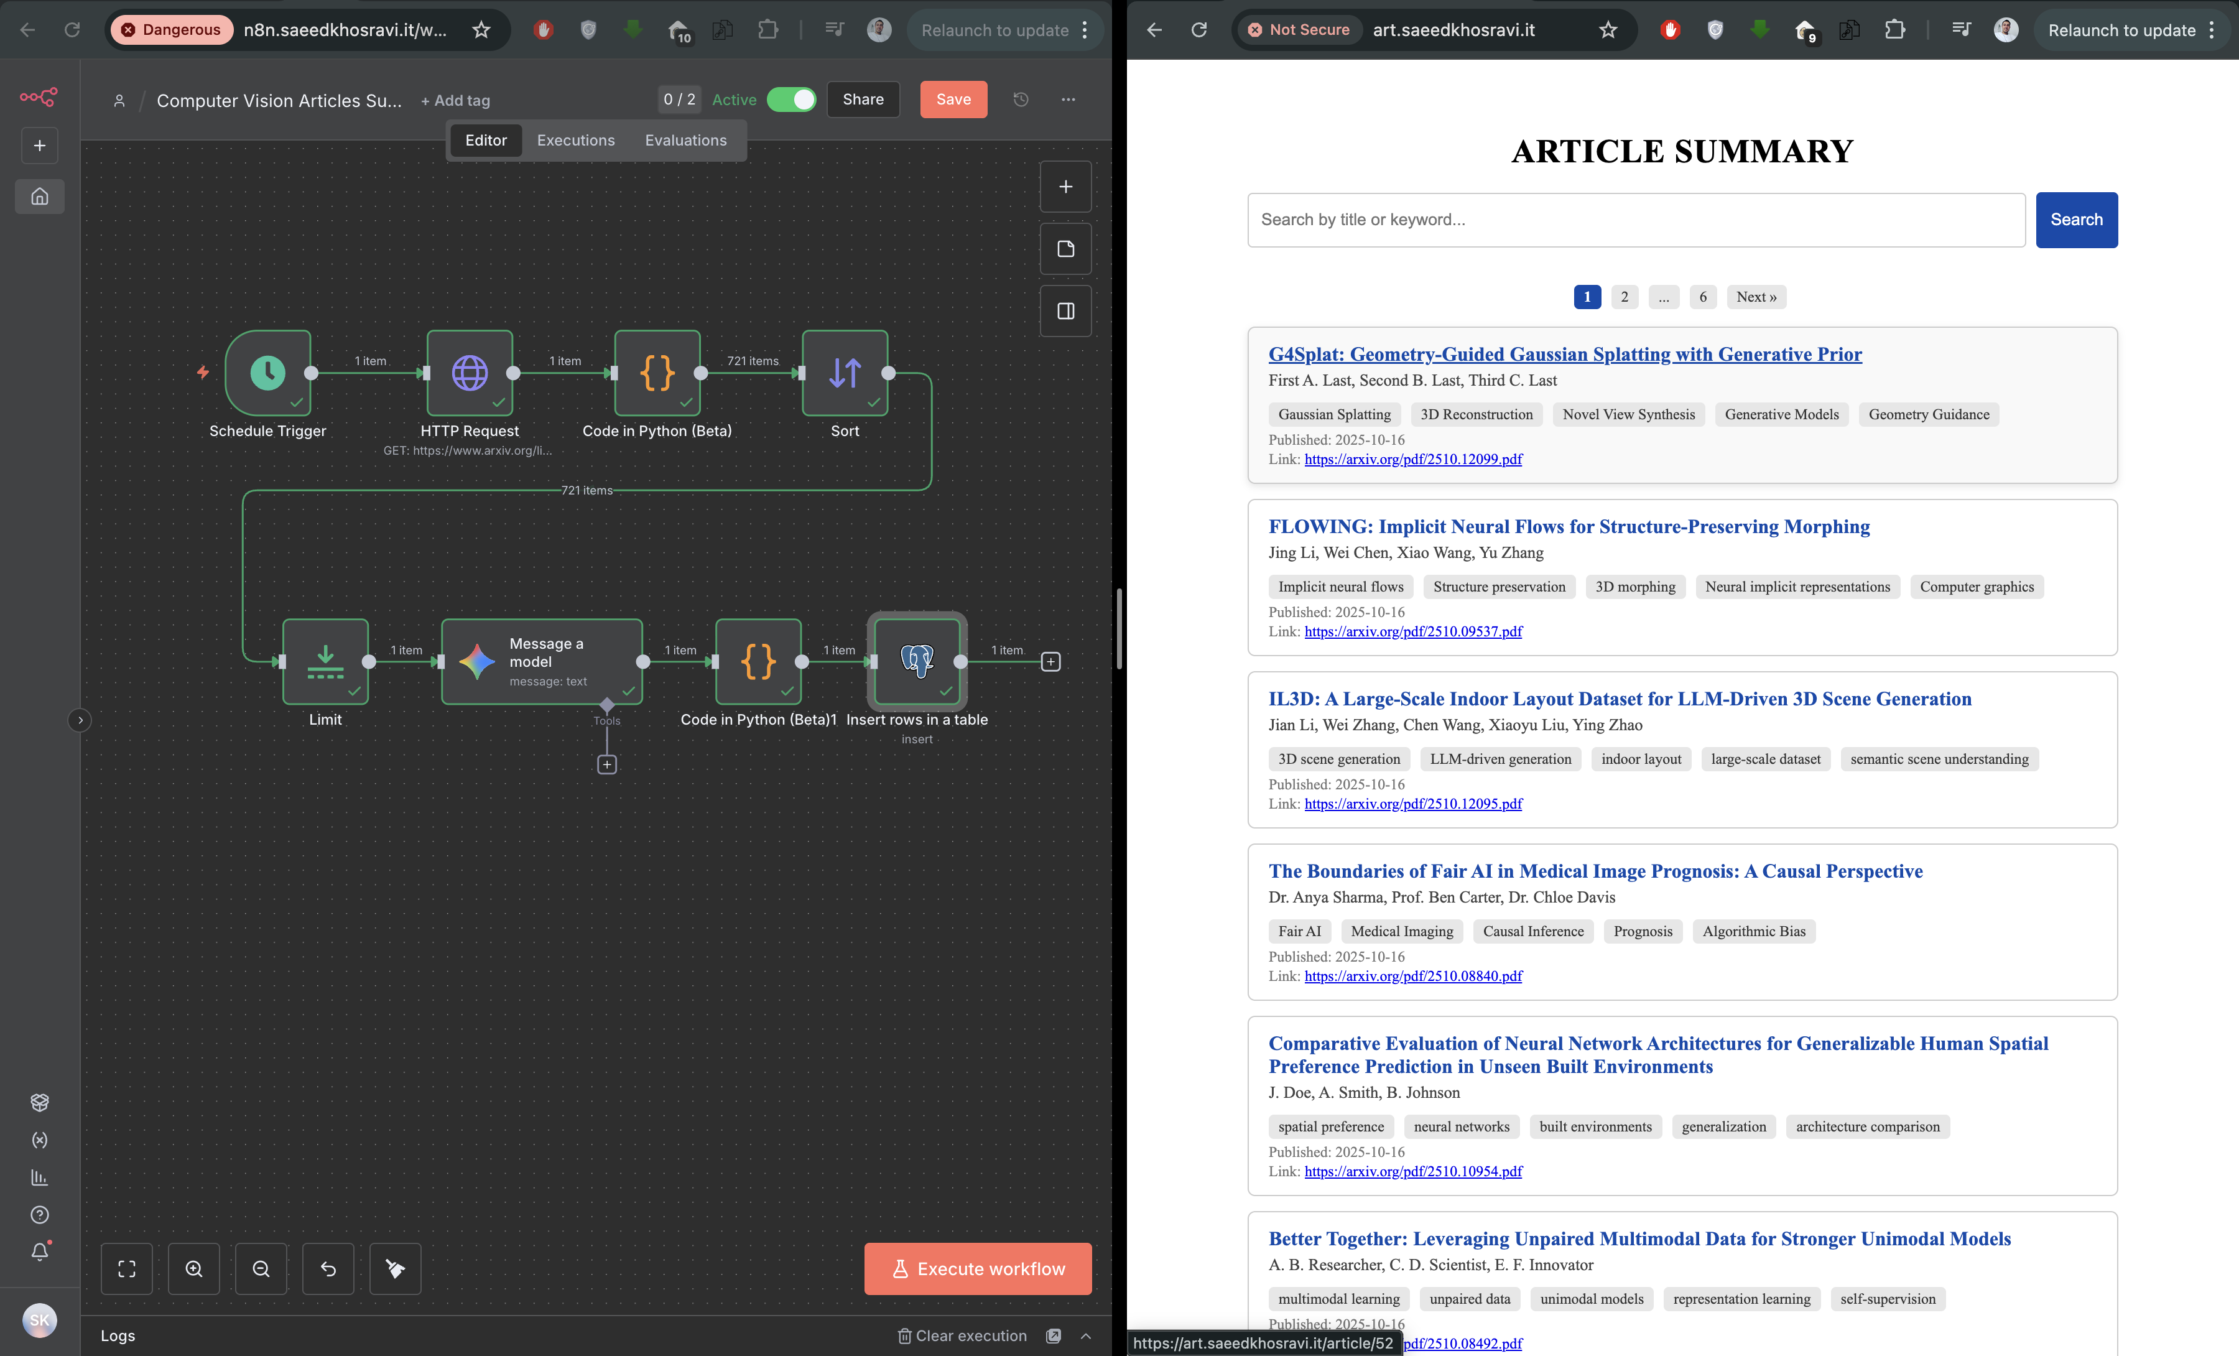The image size is (2239, 1356).
Task: Fit workflow to view
Action: [x=127, y=1269]
